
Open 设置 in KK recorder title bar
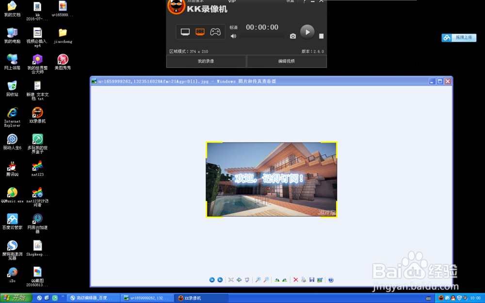coord(290,1)
